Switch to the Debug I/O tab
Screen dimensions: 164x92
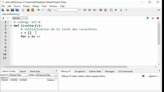click(x=66, y=71)
